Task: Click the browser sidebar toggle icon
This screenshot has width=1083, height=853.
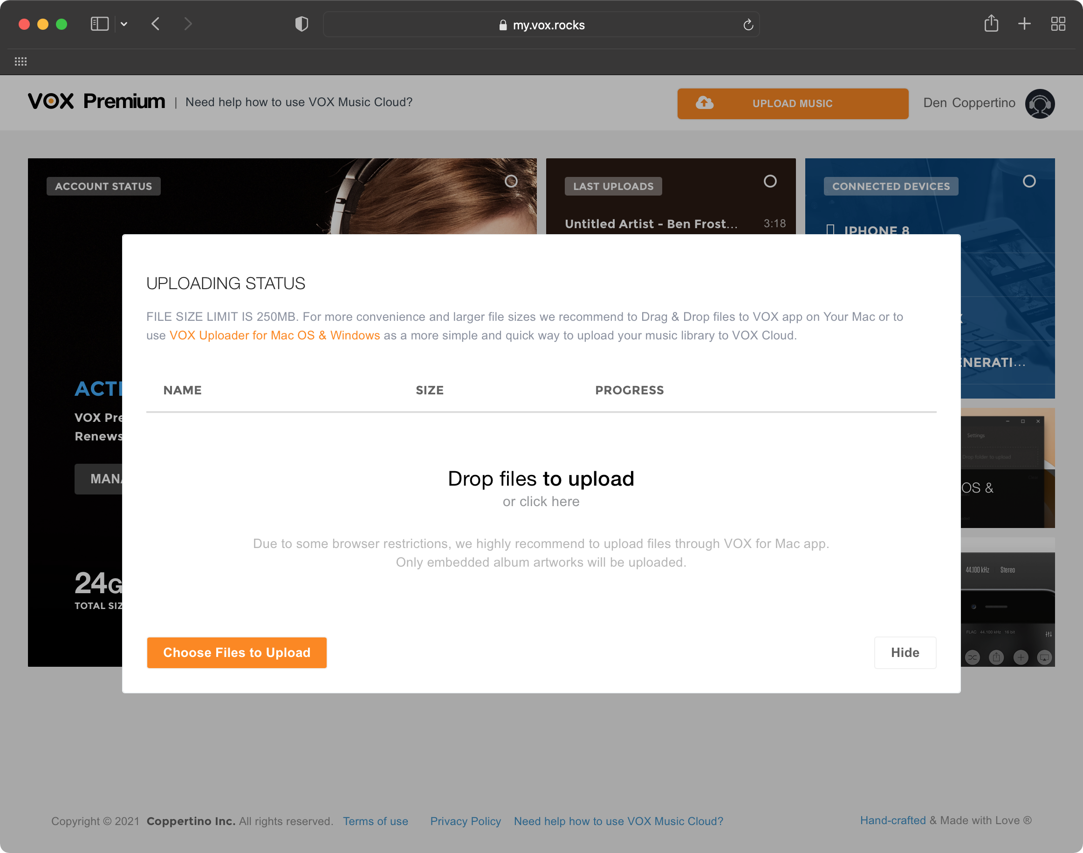Action: pyautogui.click(x=99, y=25)
